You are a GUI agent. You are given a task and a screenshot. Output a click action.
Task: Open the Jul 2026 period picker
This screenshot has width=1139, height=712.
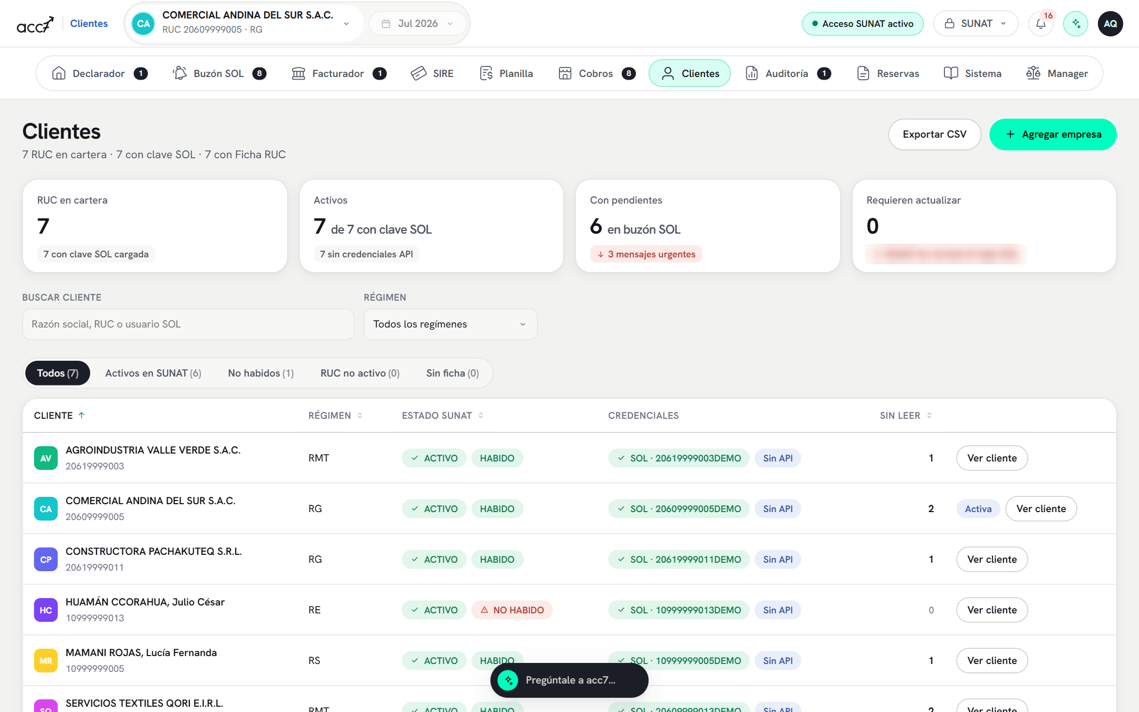pyautogui.click(x=418, y=24)
